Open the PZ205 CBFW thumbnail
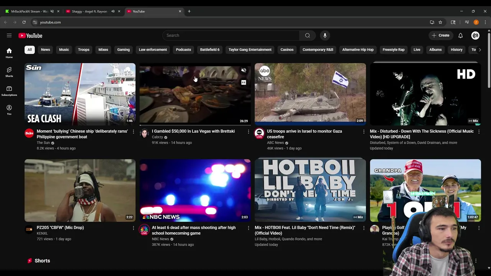The image size is (491, 276). click(80, 191)
